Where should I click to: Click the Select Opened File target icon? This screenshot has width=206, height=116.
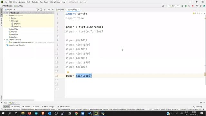pyautogui.click(x=38, y=10)
